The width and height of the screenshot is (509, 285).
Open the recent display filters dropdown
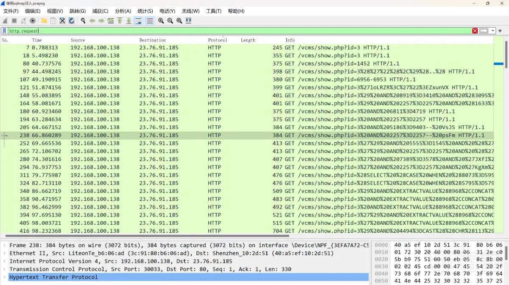pos(493,31)
